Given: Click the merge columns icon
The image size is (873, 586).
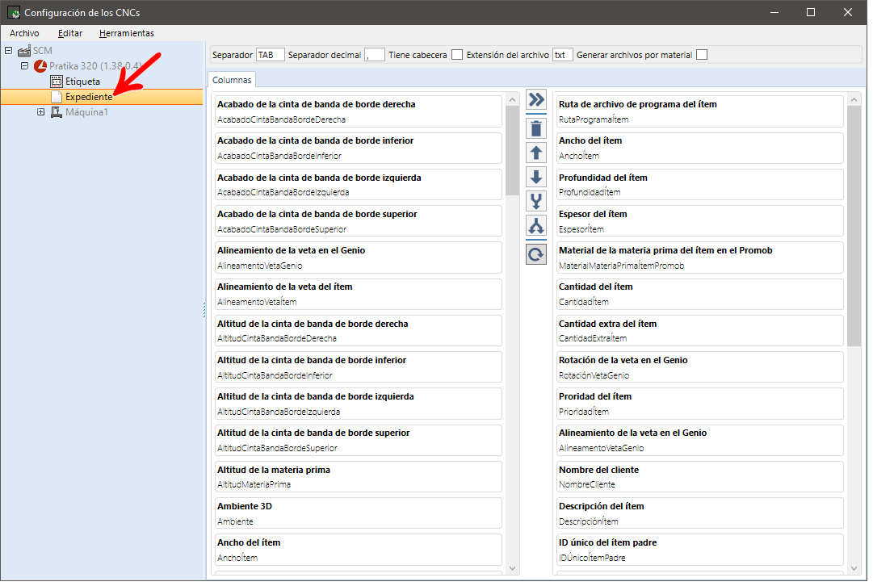Looking at the screenshot, I should (x=536, y=202).
